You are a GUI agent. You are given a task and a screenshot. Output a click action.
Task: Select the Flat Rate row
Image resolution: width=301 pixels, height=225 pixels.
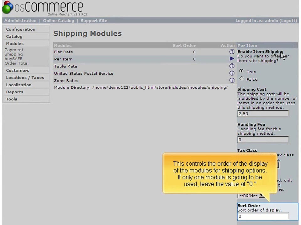point(145,52)
